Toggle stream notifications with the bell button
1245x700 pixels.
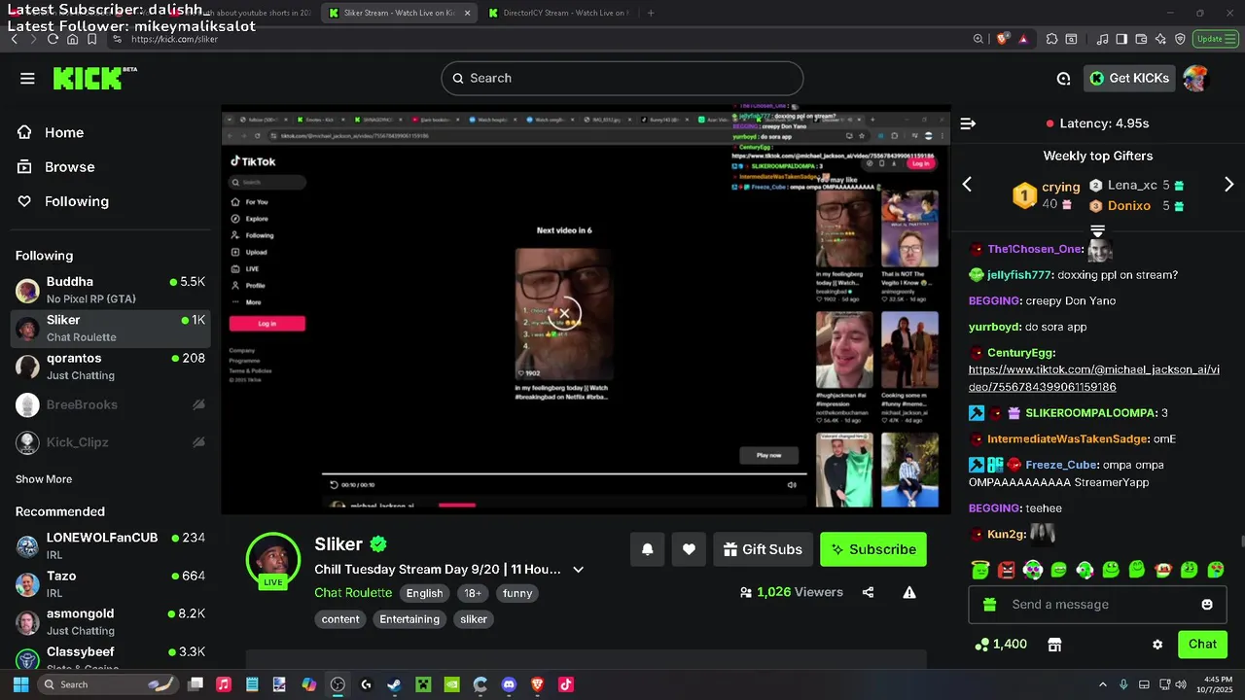pyautogui.click(x=648, y=549)
